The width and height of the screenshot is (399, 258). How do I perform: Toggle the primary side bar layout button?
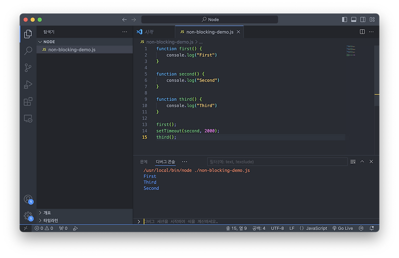click(x=344, y=19)
